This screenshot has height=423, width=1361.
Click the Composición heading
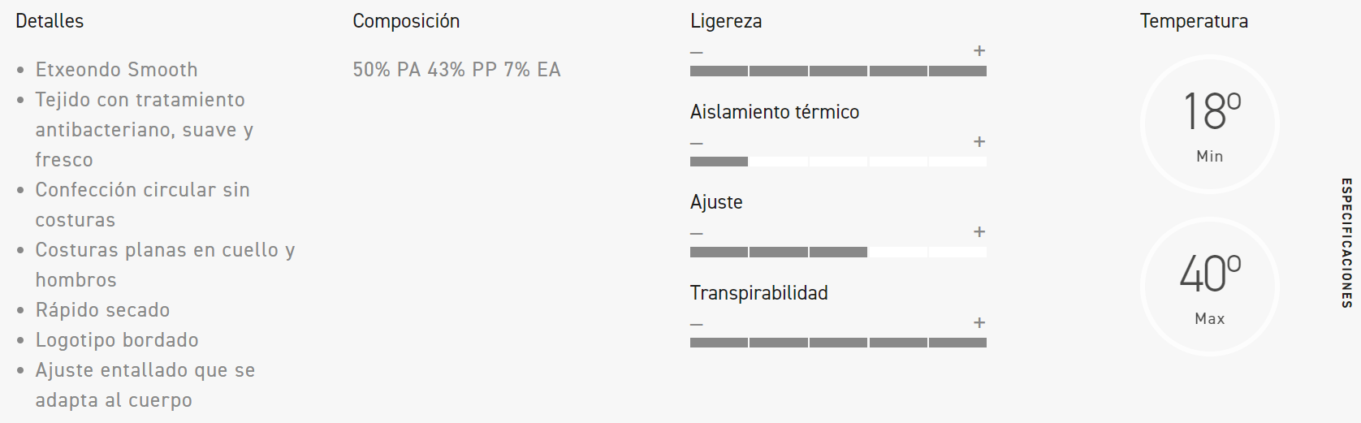coord(406,21)
